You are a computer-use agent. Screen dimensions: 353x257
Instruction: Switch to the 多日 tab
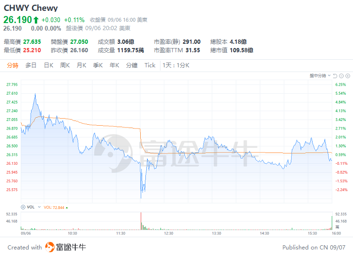tap(31, 65)
